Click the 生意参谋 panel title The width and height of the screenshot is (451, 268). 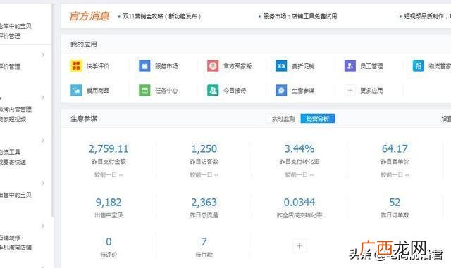click(x=84, y=119)
